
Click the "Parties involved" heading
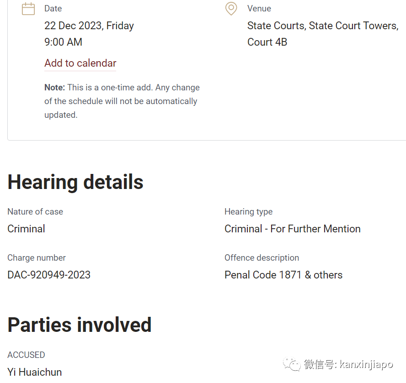click(80, 325)
